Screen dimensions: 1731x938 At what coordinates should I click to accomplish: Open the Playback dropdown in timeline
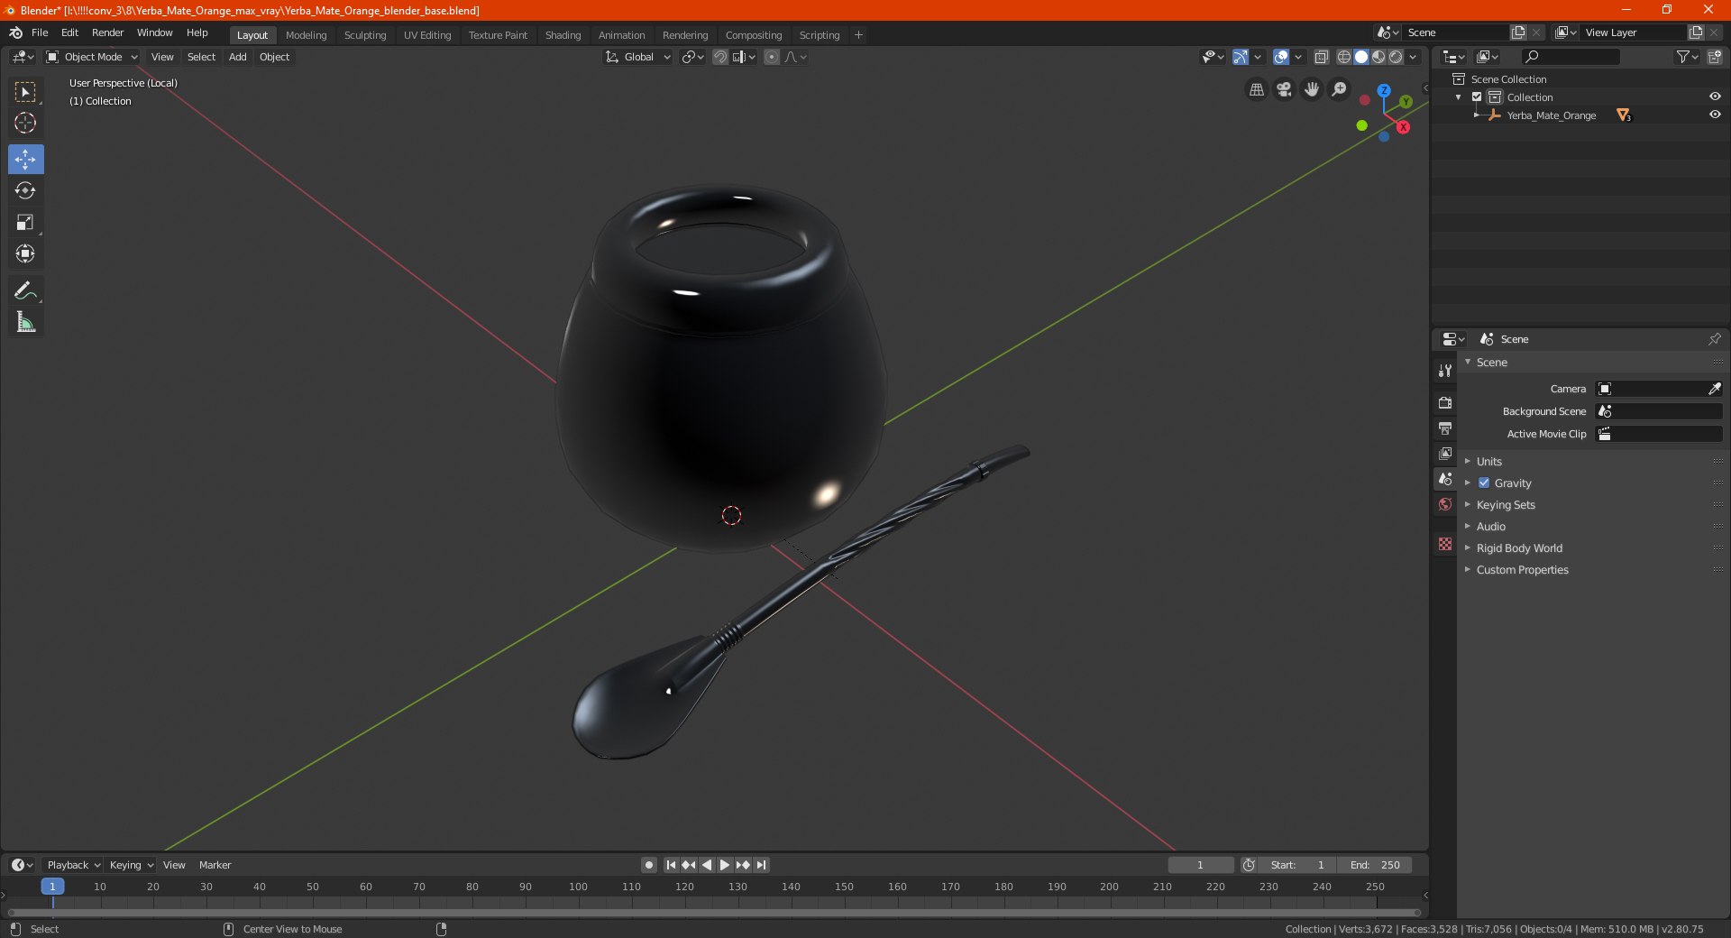pos(73,865)
